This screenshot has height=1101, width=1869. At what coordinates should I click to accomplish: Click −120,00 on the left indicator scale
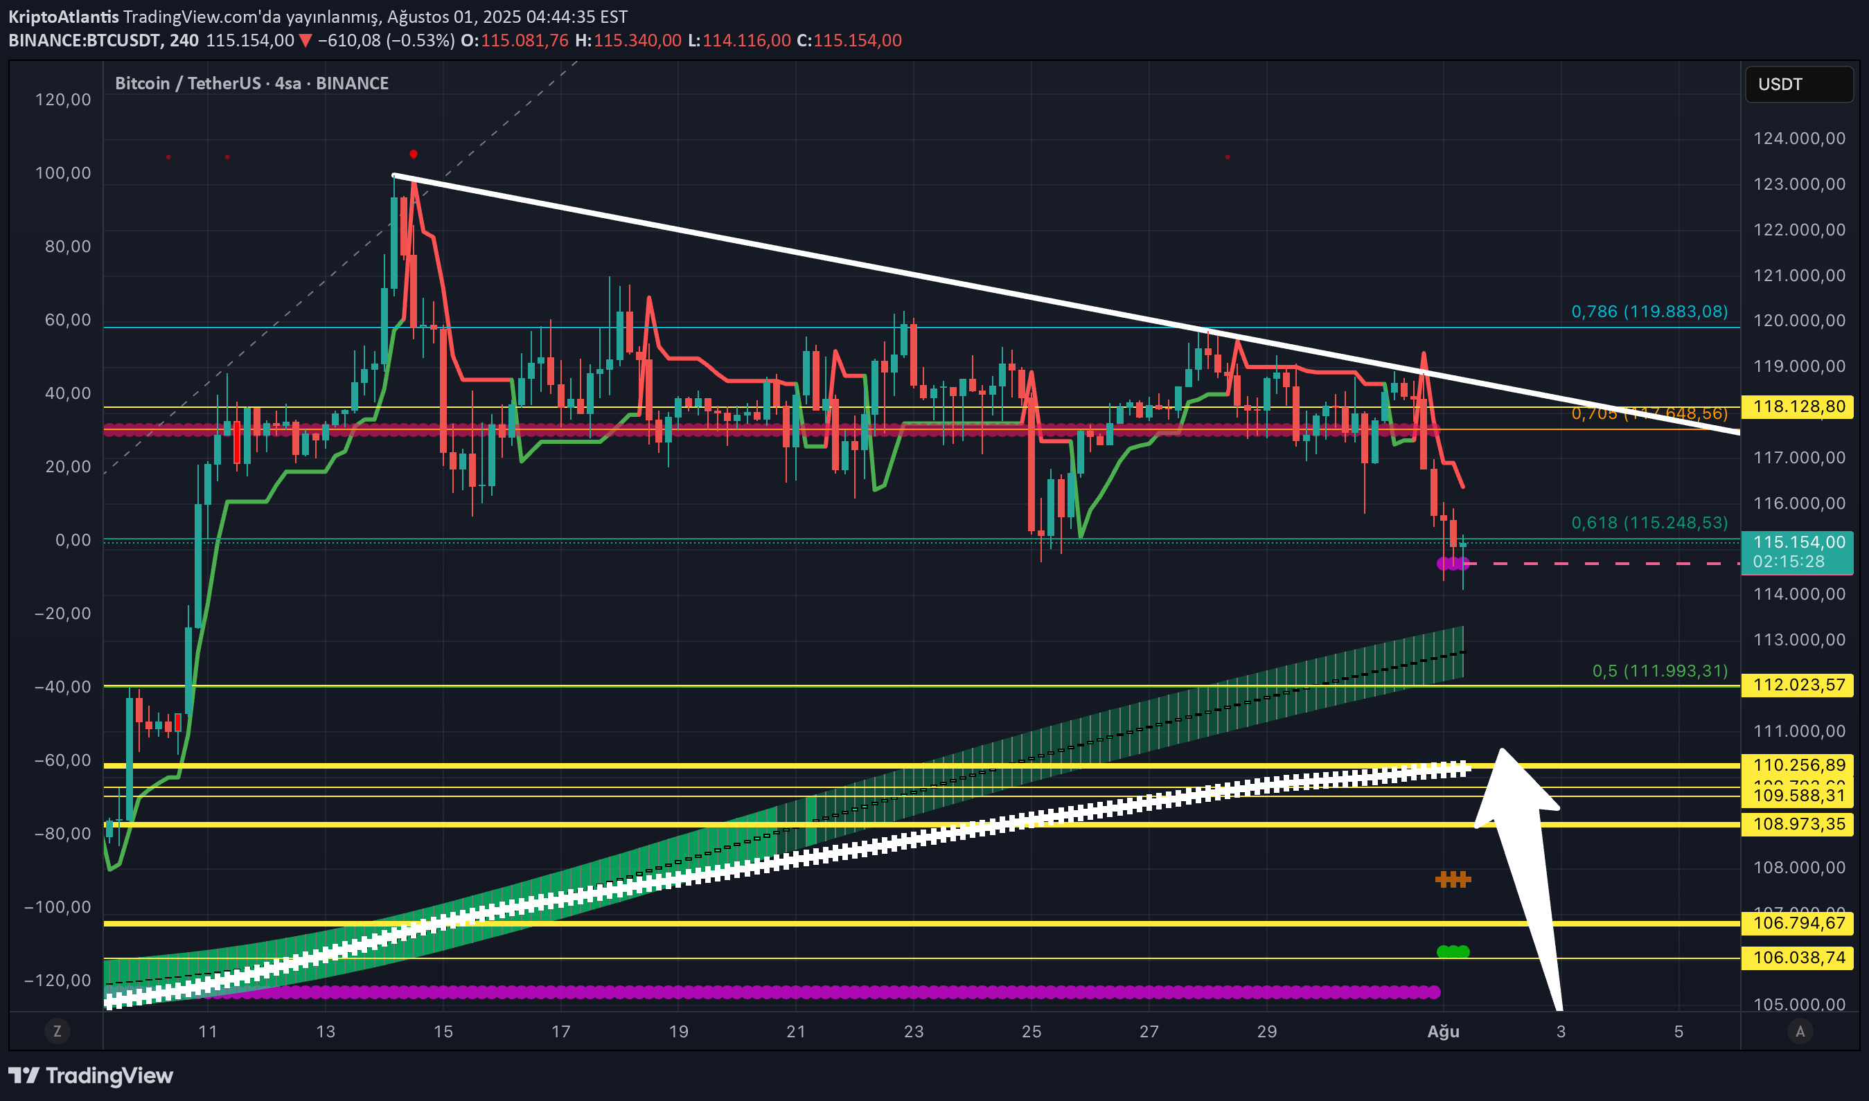tap(58, 980)
